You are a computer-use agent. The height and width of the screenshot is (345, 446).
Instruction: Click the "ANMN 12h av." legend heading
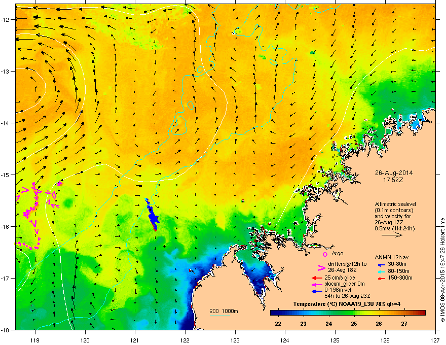pyautogui.click(x=392, y=258)
